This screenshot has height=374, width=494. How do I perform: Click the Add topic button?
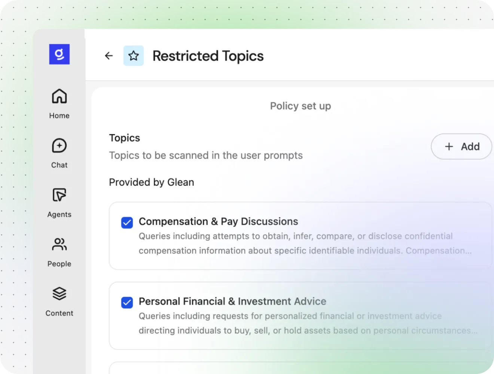coord(461,146)
